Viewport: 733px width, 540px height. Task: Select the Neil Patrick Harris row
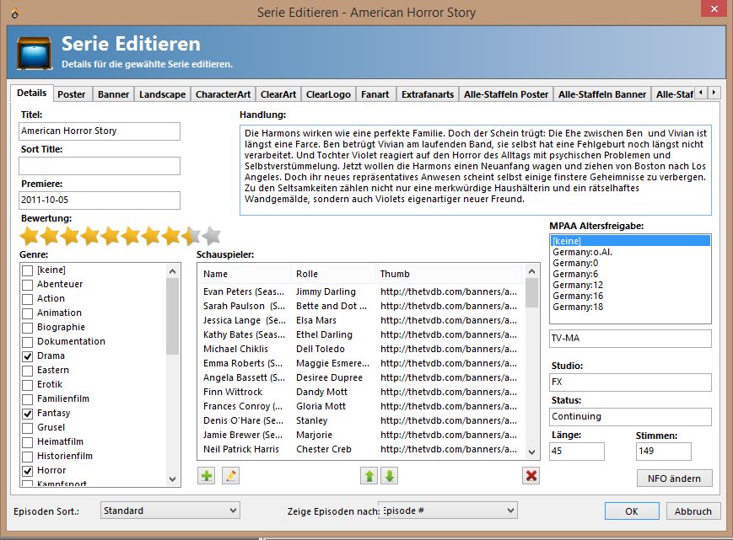click(360, 450)
